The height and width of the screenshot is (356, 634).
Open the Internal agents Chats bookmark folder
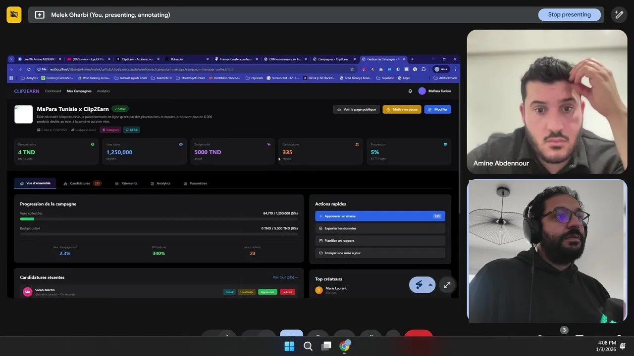click(x=130, y=78)
